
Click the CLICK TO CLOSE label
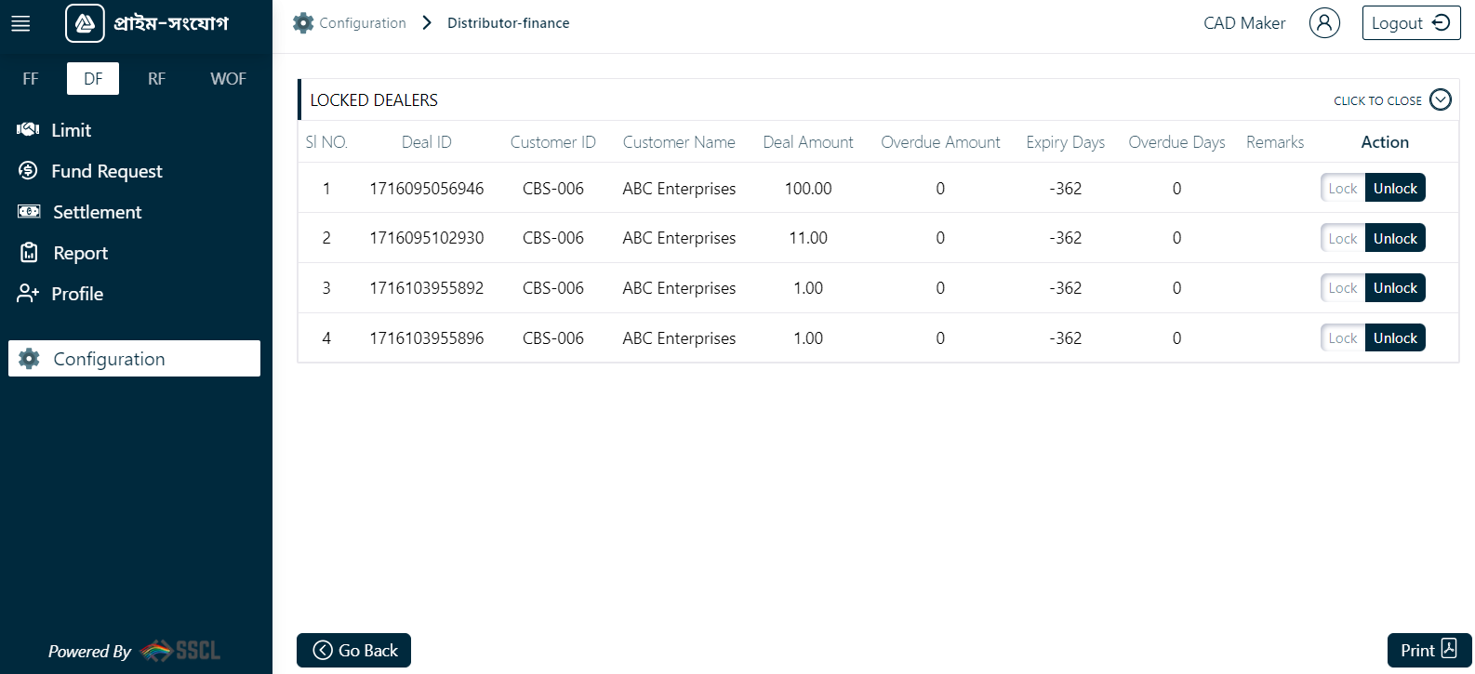click(x=1377, y=100)
